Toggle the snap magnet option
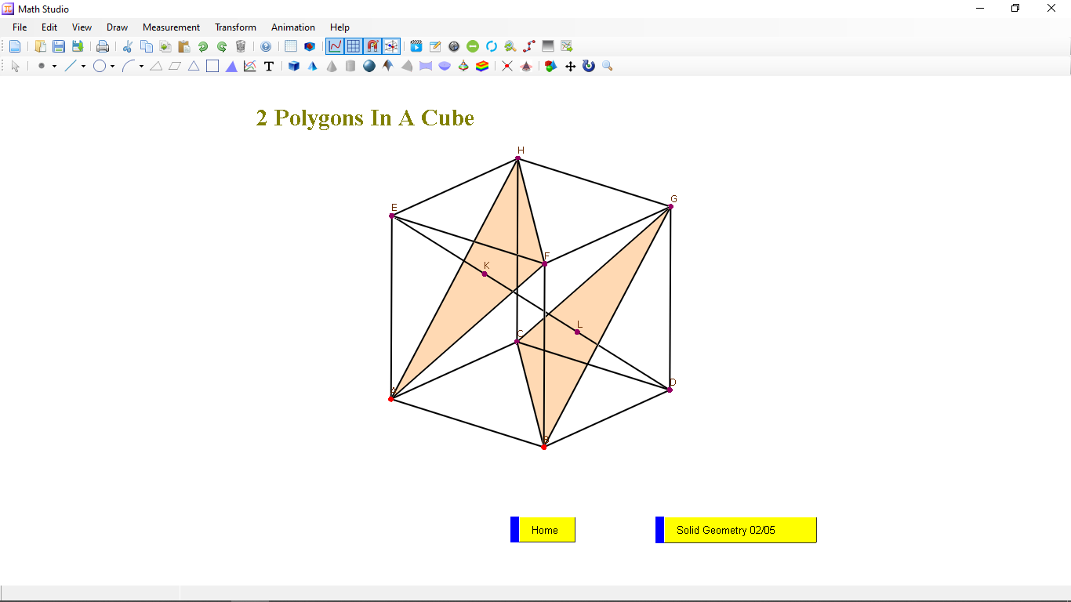1071x602 pixels. pyautogui.click(x=372, y=46)
